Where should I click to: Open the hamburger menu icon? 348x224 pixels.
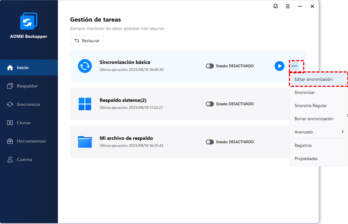[288, 6]
